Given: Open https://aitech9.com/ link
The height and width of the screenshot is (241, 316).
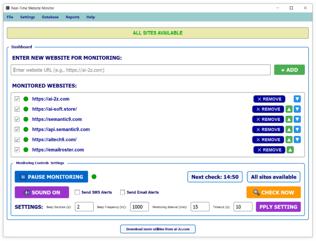Looking at the screenshot, I should 55,139.
